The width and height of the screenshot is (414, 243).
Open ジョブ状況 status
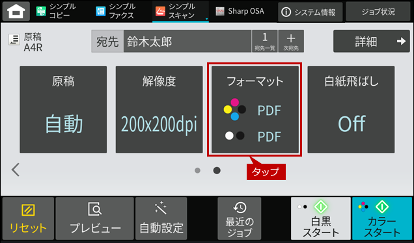[x=378, y=12]
